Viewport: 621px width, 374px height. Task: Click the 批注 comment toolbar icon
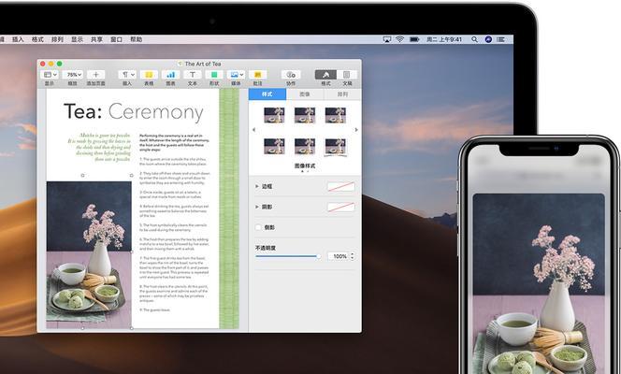(x=258, y=75)
